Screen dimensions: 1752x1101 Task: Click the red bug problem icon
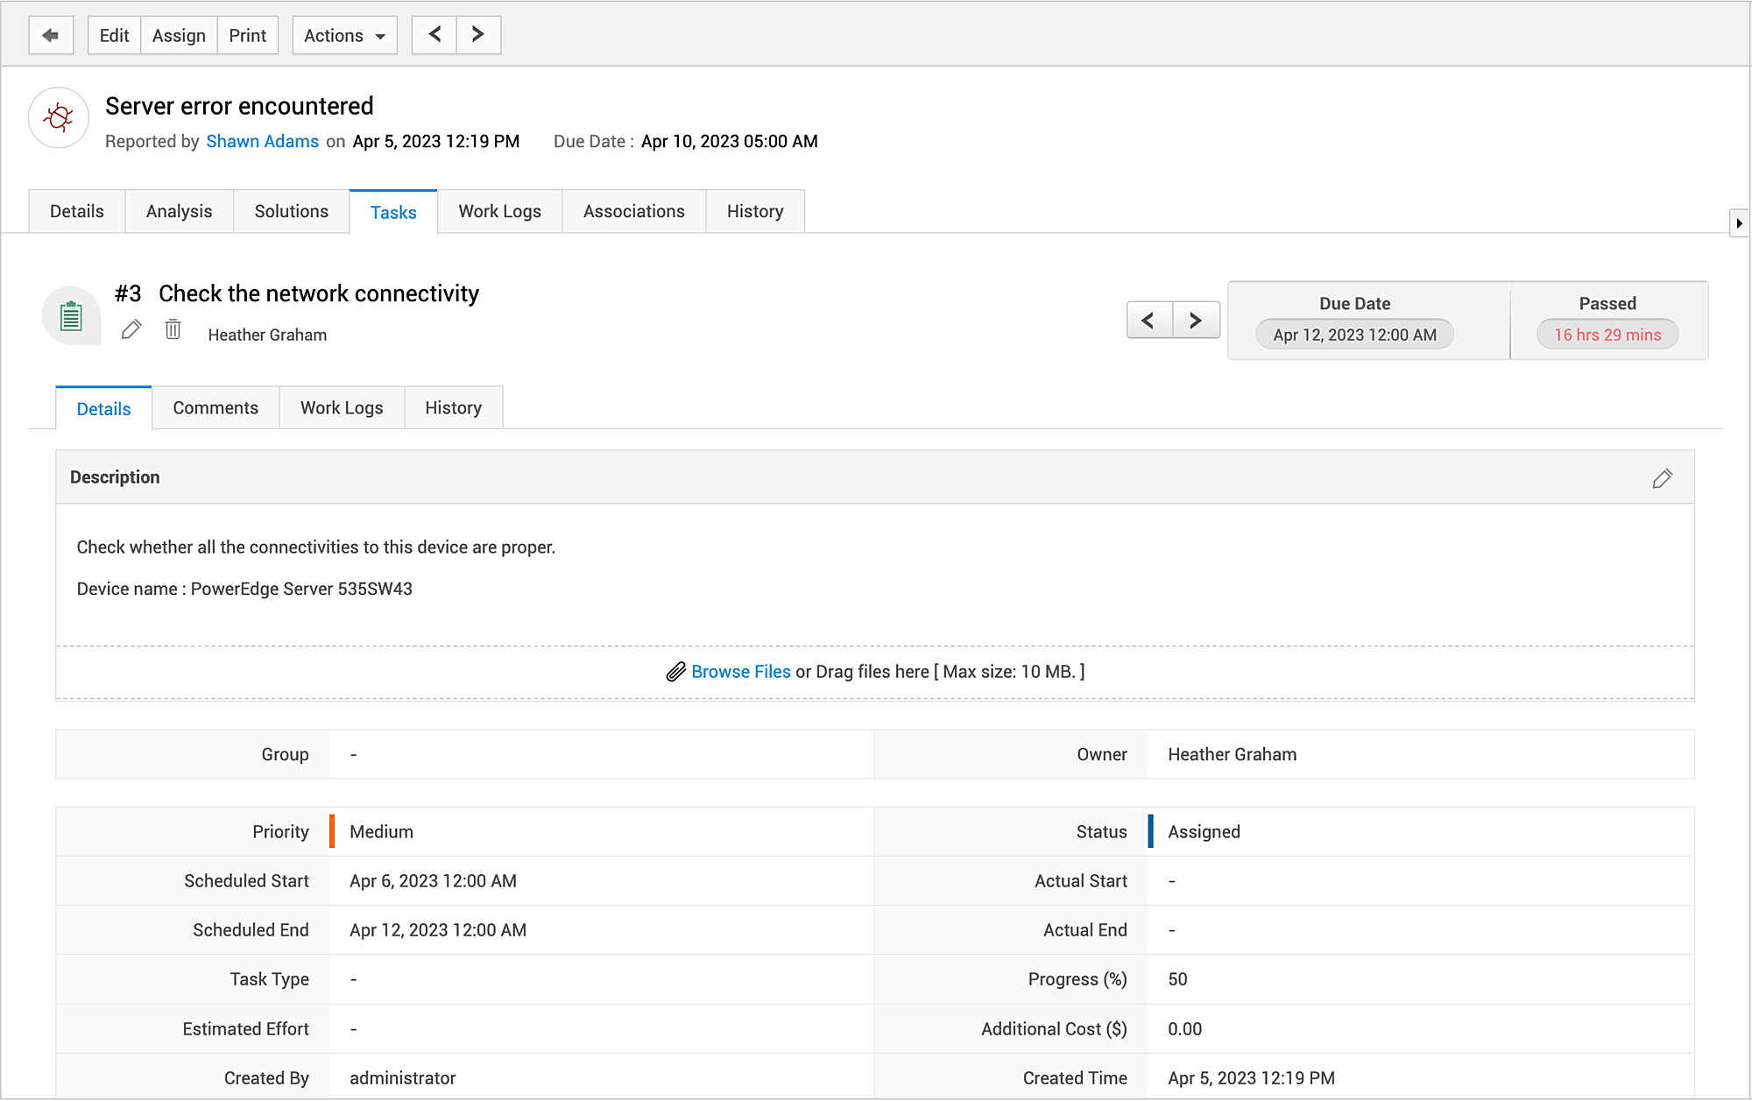point(59,117)
